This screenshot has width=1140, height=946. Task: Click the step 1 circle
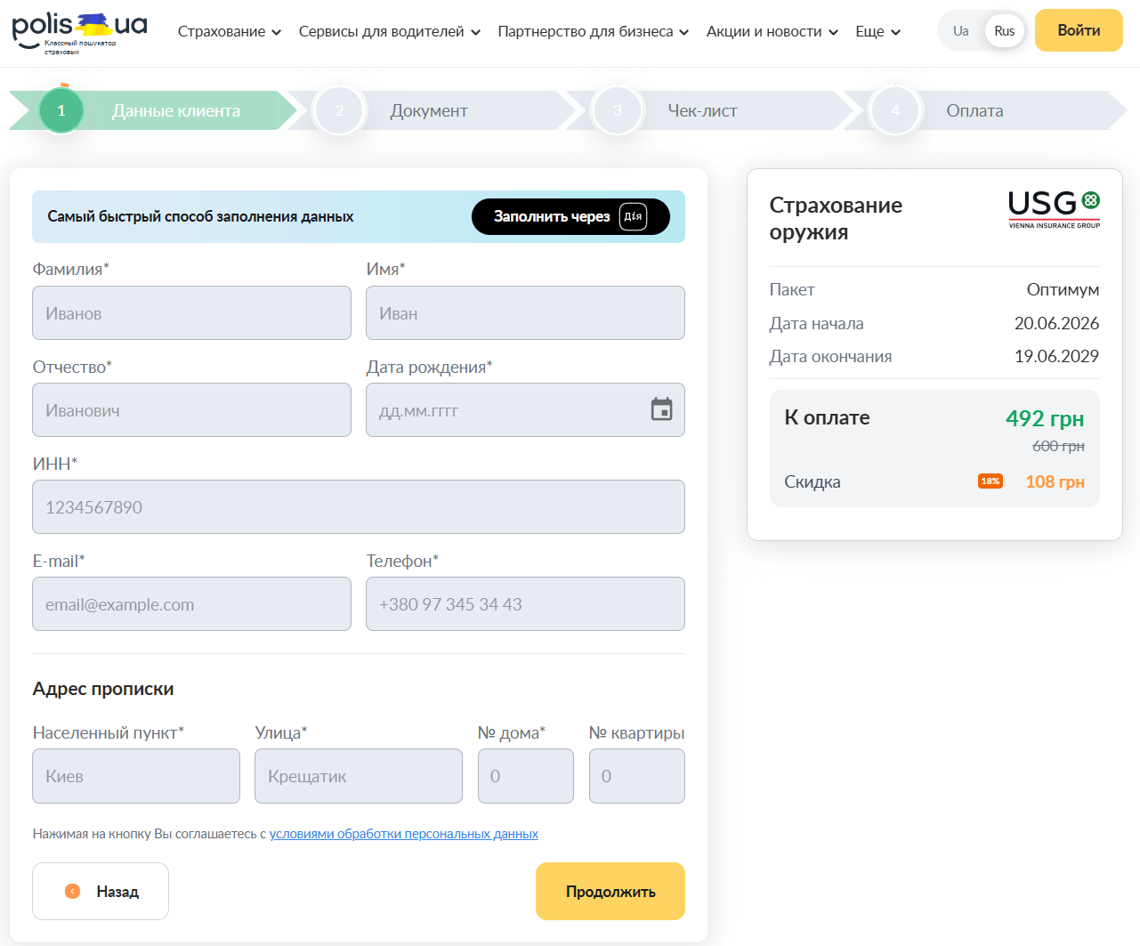click(x=61, y=110)
